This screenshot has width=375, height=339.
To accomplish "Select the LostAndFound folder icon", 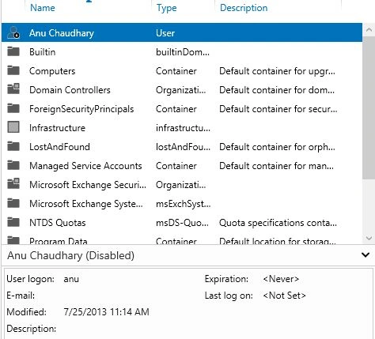I will click(13, 146).
